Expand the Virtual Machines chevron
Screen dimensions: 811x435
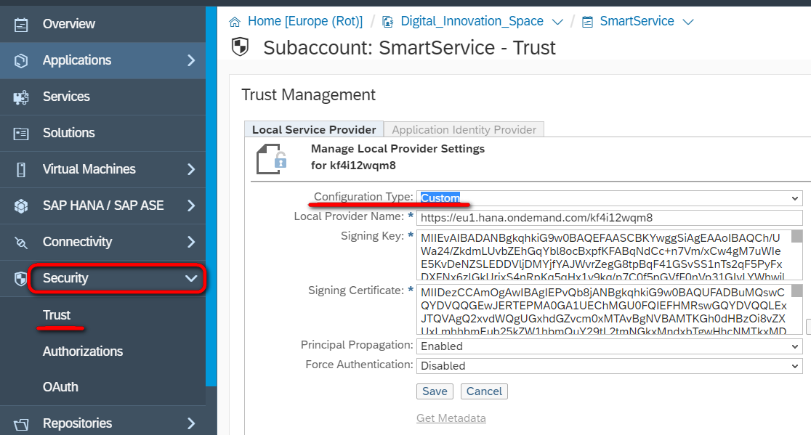click(x=191, y=169)
